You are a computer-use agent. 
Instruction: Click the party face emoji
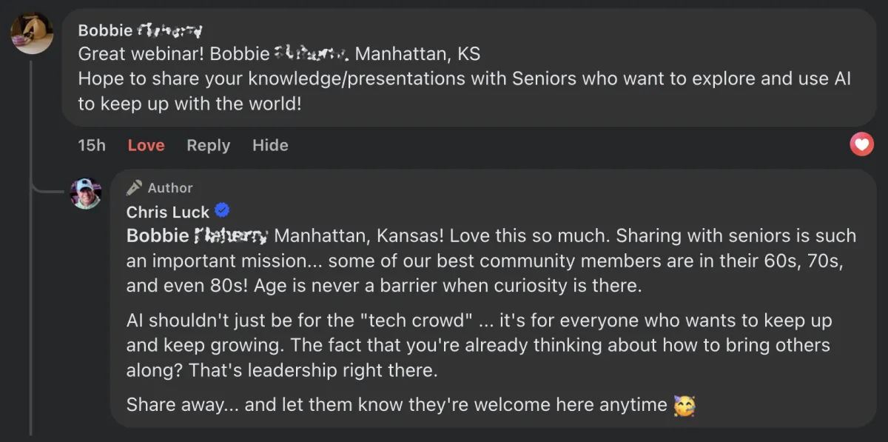tap(684, 405)
